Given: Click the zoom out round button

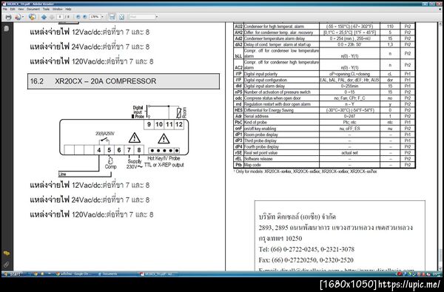Looking at the screenshot, I should [x=78, y=17].
